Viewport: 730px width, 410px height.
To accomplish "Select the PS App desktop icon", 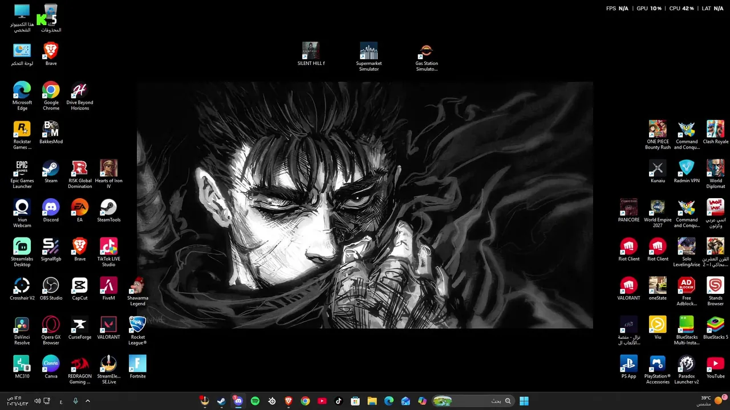I will tap(628, 367).
